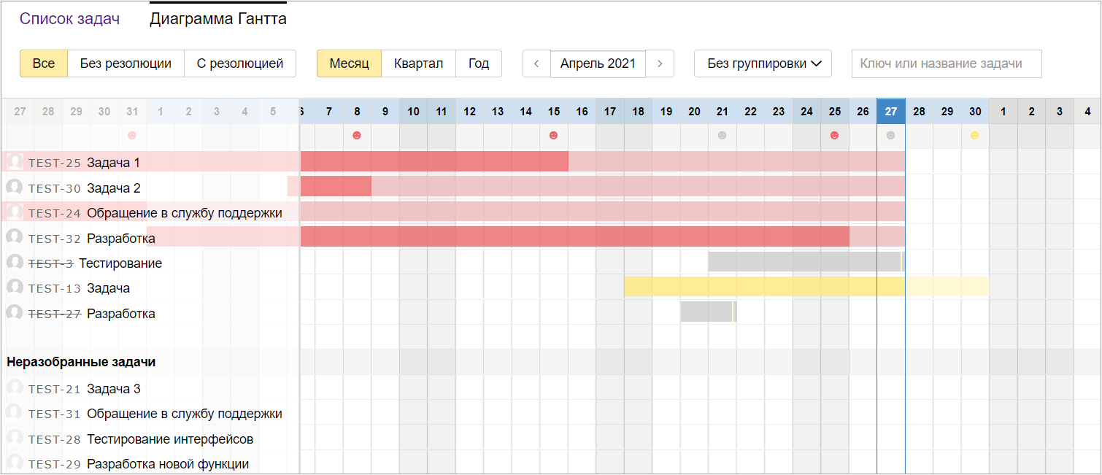This screenshot has height=475, width=1102.
Task: Switch scale to "Месяц"
Action: 350,63
